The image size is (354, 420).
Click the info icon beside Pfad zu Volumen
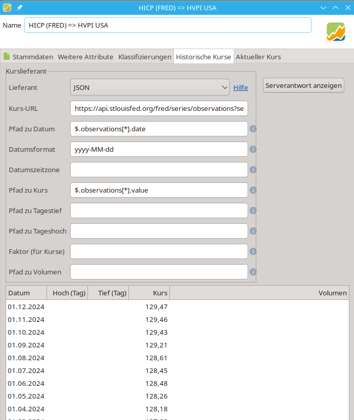(253, 272)
